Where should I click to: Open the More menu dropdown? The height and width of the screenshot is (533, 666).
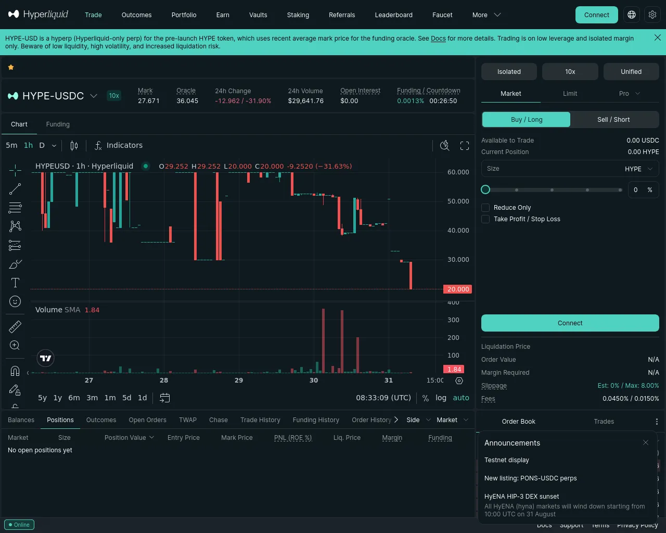pos(486,15)
